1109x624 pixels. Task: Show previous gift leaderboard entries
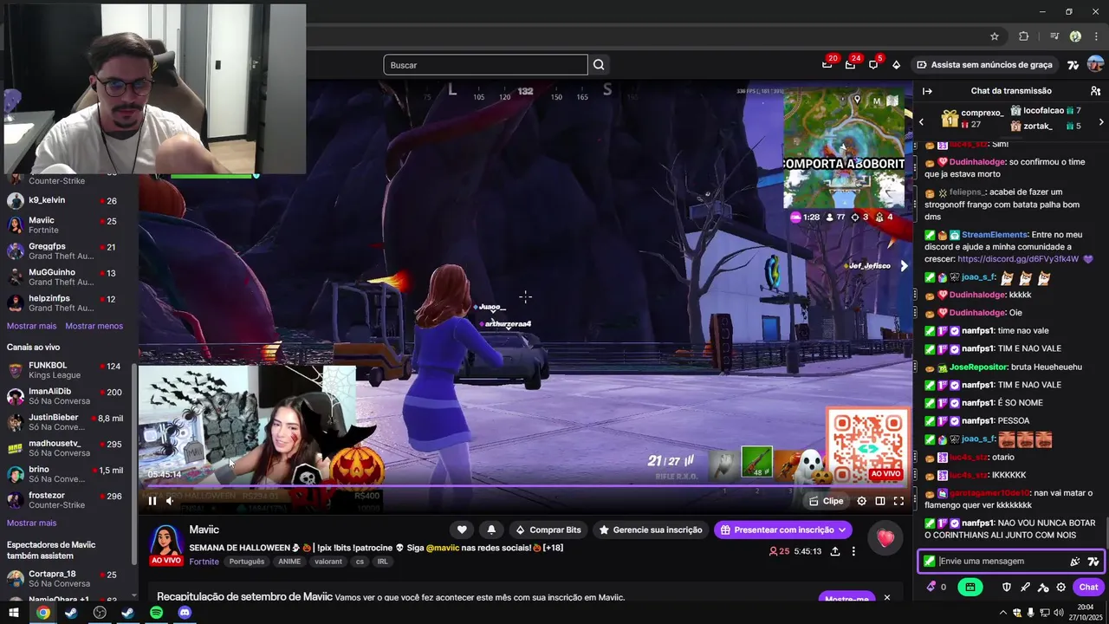pos(922,122)
